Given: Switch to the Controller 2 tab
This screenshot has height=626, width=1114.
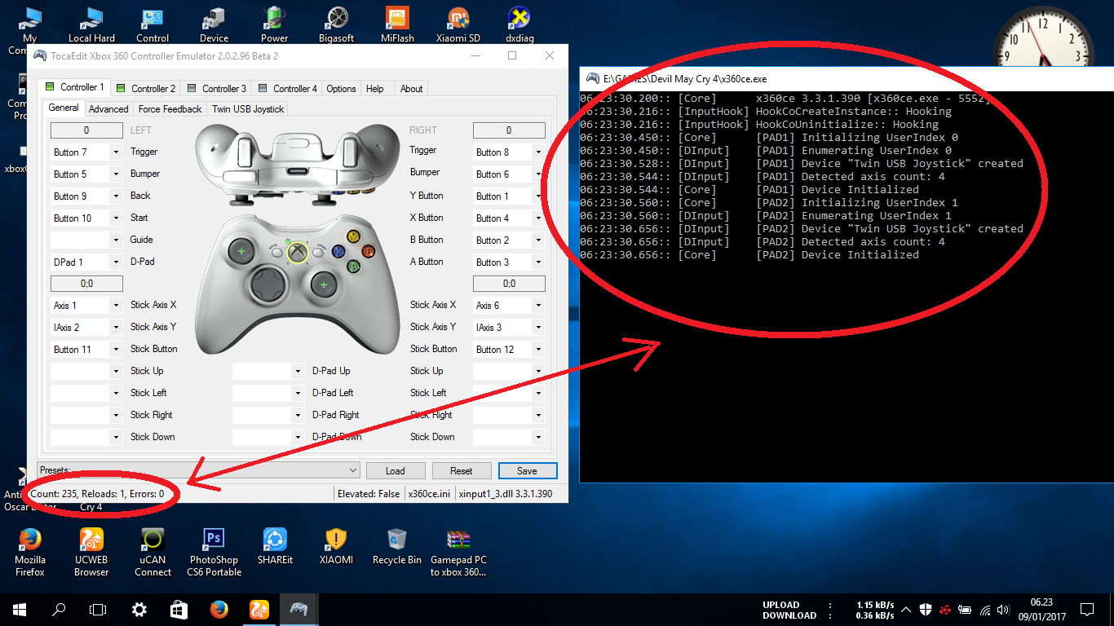Looking at the screenshot, I should click(x=145, y=89).
